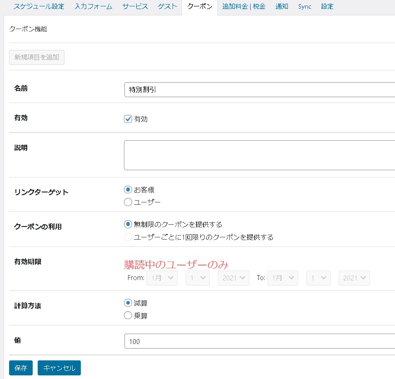The width and height of the screenshot is (395, 379).
Task: Select the ユーザー link target option
Action: (x=128, y=202)
